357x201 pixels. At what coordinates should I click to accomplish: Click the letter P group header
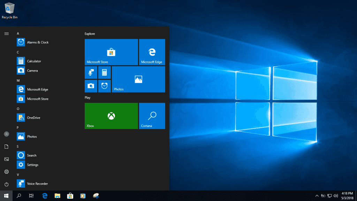tap(18, 128)
